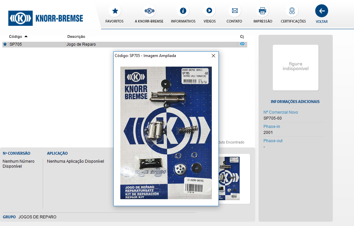The image size is (354, 226).
Task: Click the Descrição column header
Action: (76, 36)
